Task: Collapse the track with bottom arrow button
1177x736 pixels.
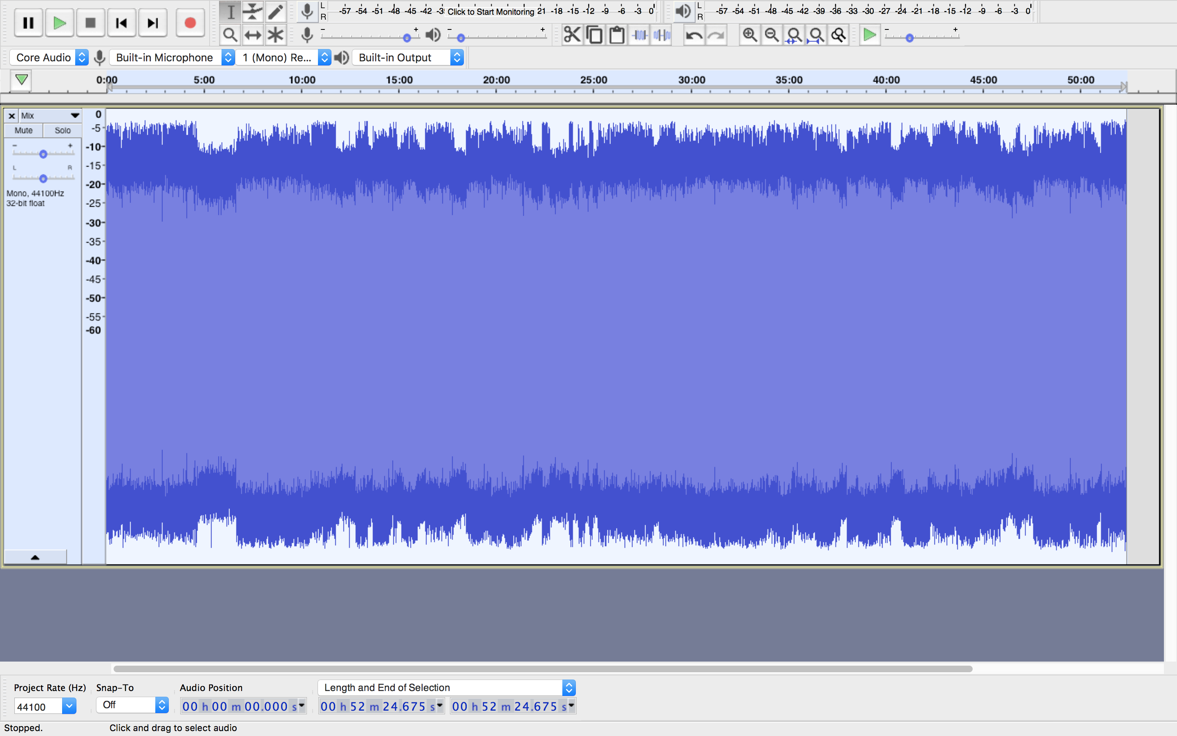Action: pos(35,557)
